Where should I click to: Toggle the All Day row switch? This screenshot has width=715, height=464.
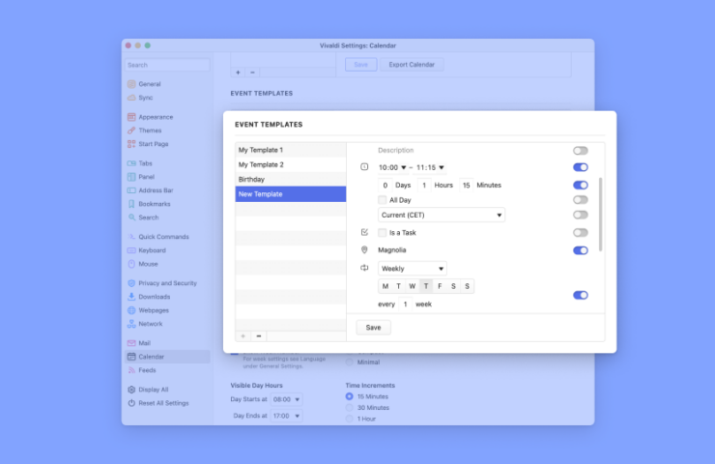coord(581,200)
